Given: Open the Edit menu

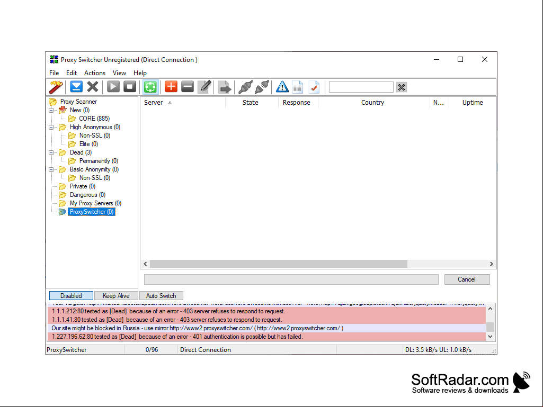Looking at the screenshot, I should (72, 73).
